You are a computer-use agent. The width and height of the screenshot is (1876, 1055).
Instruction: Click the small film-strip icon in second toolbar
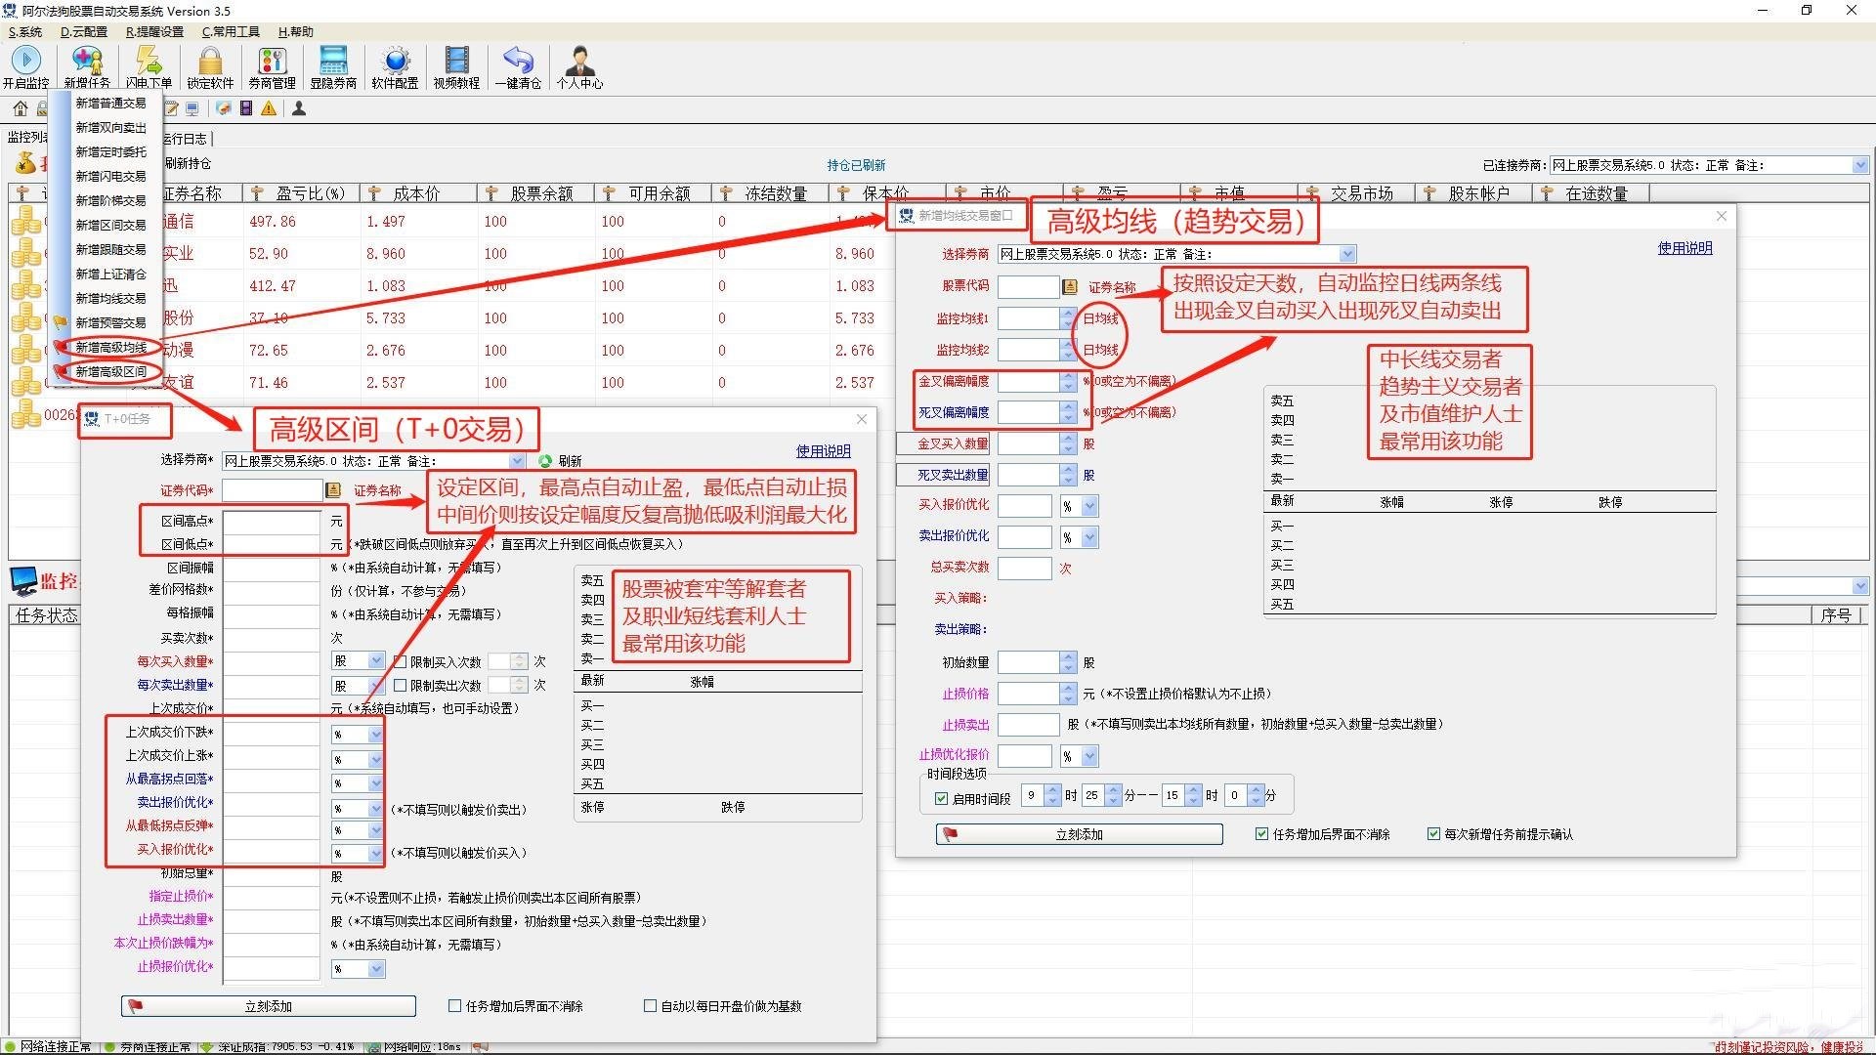pyautogui.click(x=246, y=108)
